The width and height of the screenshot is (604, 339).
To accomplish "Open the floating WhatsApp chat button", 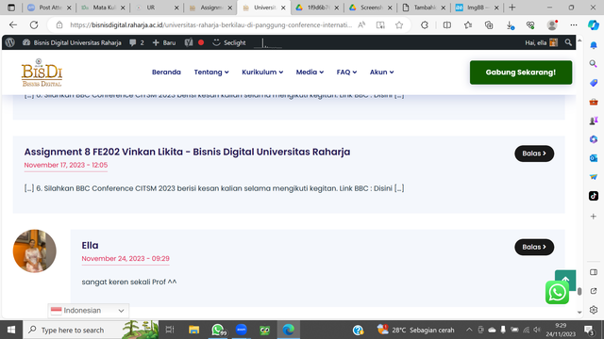I will pos(557,293).
